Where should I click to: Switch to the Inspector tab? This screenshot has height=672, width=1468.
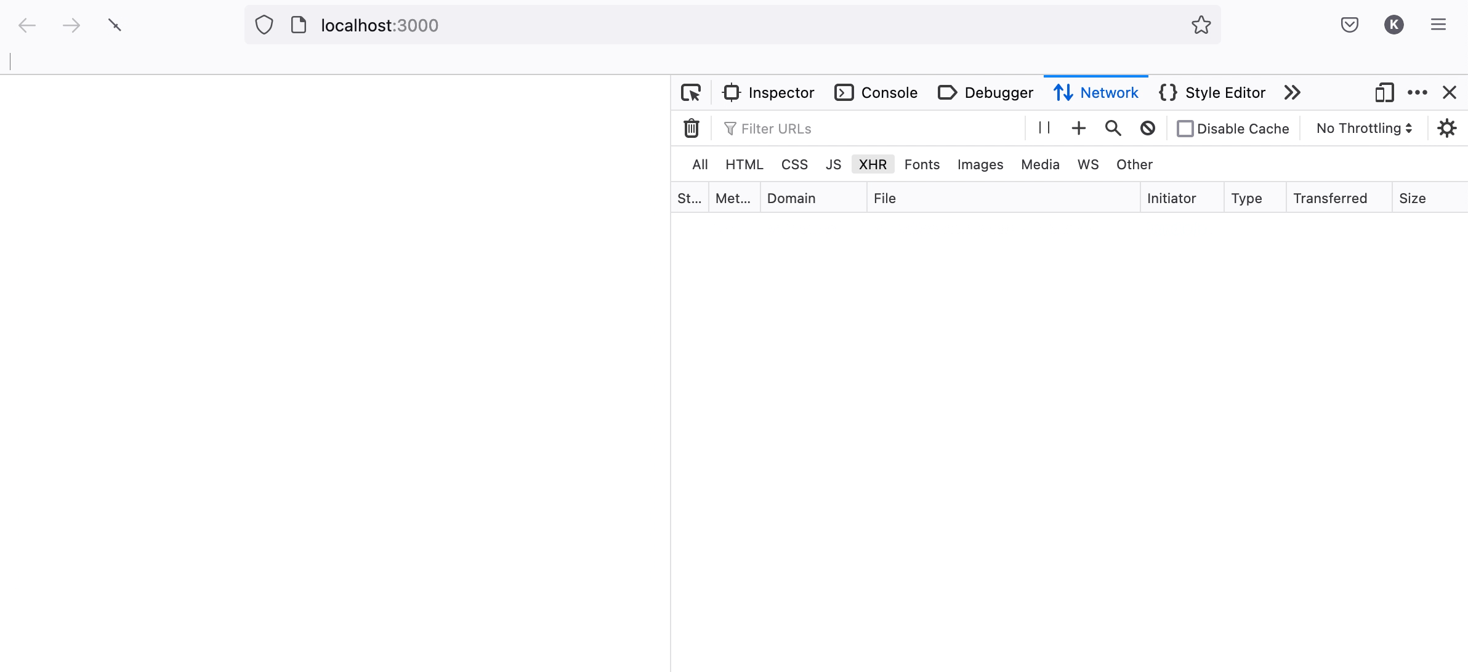768,93
